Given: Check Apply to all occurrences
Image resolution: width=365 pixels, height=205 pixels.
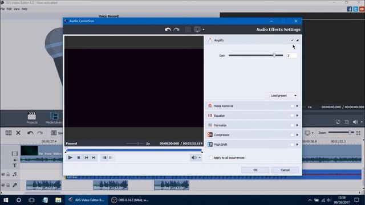Looking at the screenshot, I should click(x=210, y=158).
